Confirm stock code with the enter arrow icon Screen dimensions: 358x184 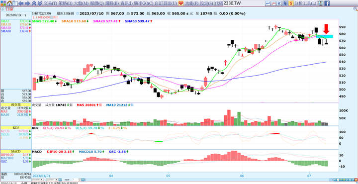tap(268, 3)
